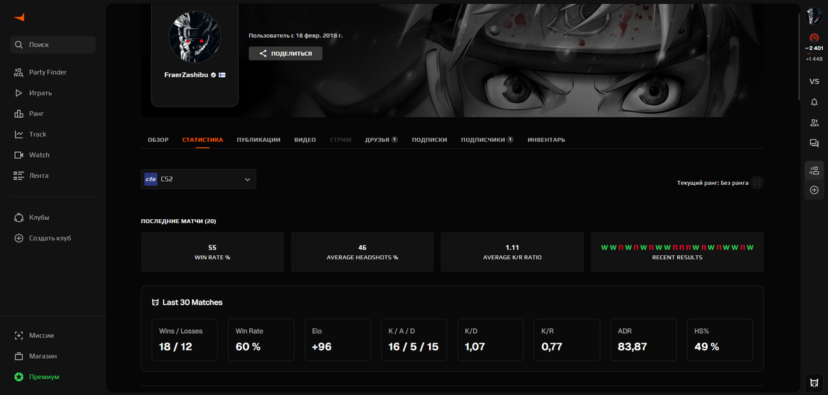
Task: Click the plus icon to add party member
Action: (x=814, y=190)
